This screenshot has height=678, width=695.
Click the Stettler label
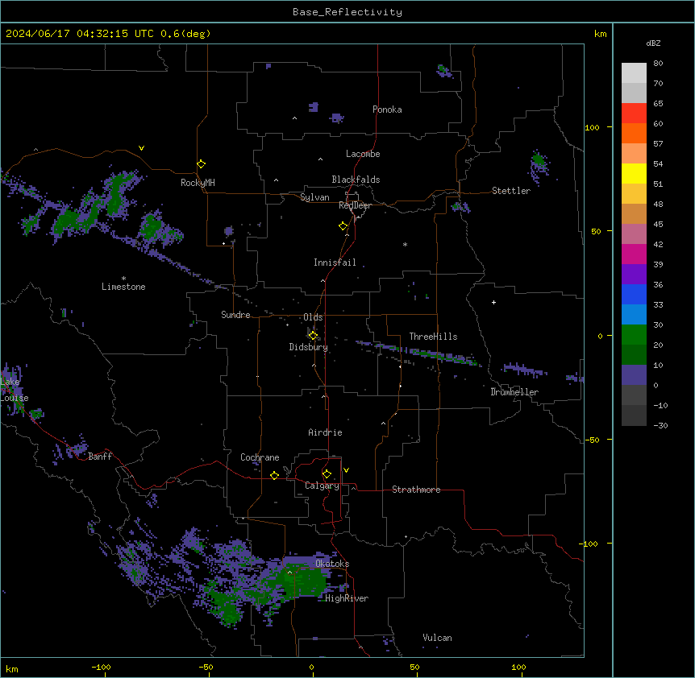(511, 191)
